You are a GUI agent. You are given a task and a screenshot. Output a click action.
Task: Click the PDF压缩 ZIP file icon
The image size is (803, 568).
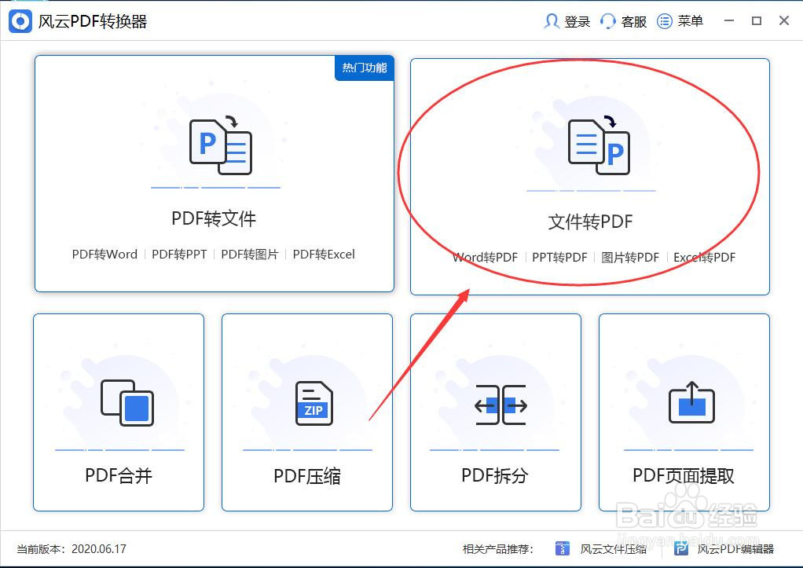coord(314,403)
